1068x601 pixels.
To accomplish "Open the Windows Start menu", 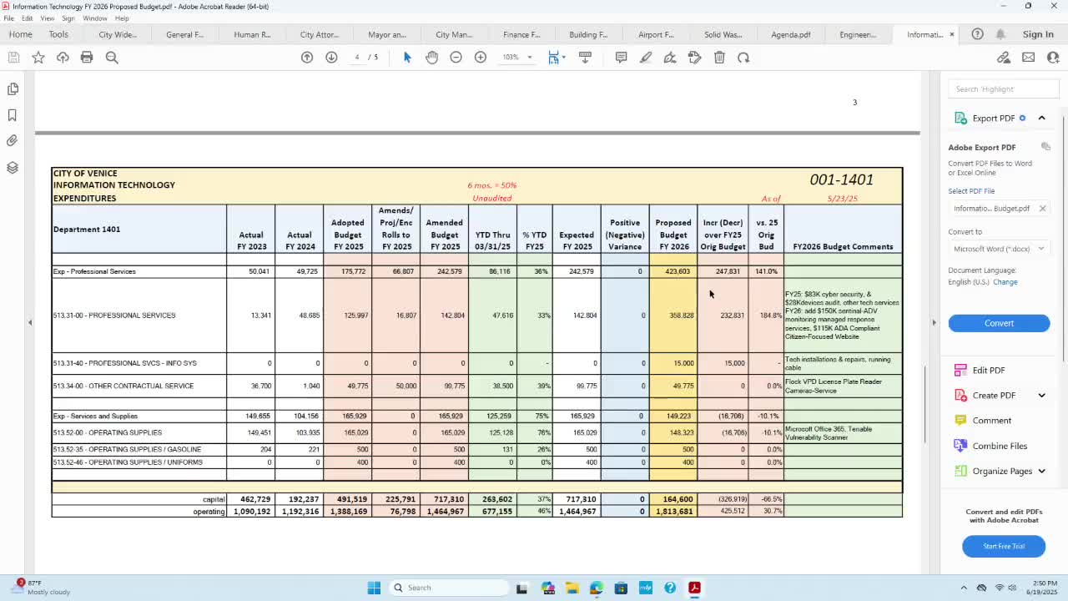I will tap(374, 588).
